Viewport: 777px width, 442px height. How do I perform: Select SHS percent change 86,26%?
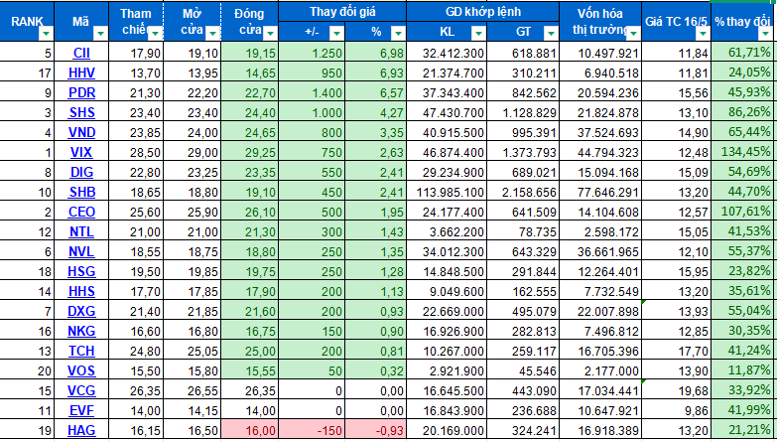[x=742, y=112]
